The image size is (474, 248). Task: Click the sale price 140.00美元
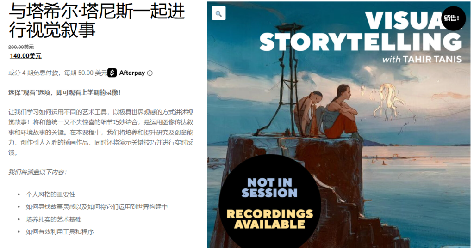click(x=26, y=56)
